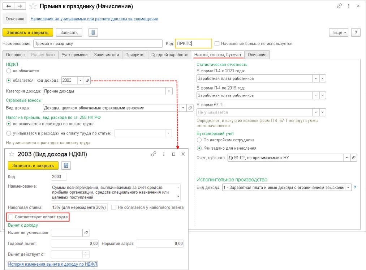Check 'Начисление больше не используется'

[x=217, y=44]
